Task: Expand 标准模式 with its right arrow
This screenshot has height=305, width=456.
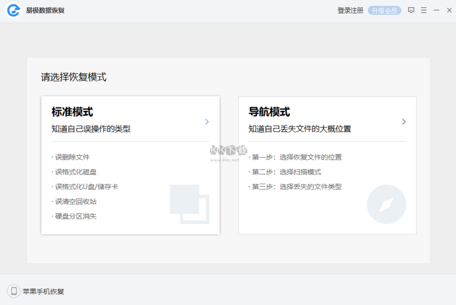Action: (207, 121)
